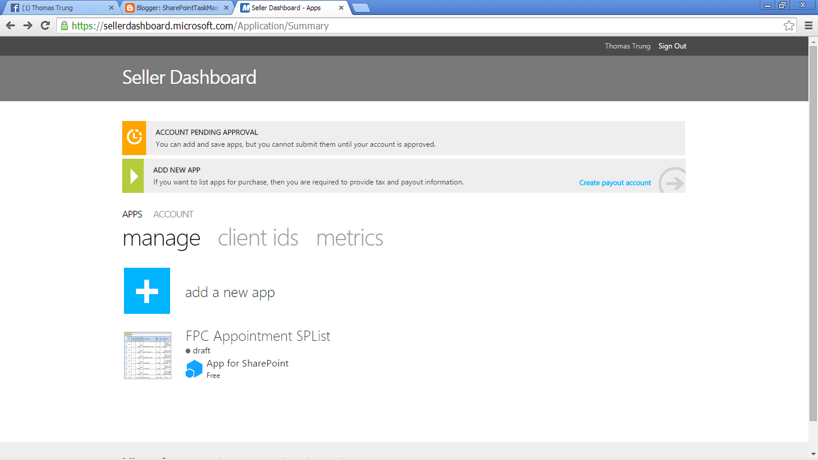Screen dimensions: 818x460
Task: Click the green padlock in the address bar
Action: coord(64,26)
